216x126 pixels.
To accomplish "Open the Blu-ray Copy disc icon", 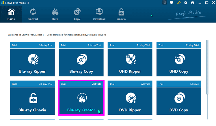I will 82,59.
